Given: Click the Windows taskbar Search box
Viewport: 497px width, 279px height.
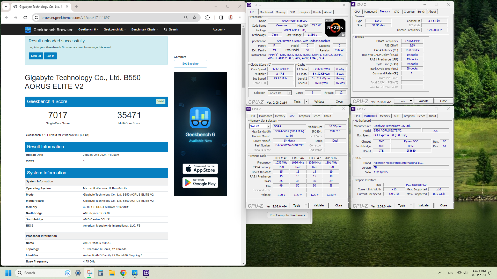Looking at the screenshot, I should click(x=43, y=273).
